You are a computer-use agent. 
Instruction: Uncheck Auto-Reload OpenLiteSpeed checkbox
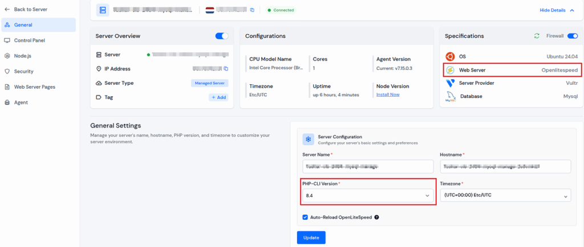pyautogui.click(x=306, y=217)
